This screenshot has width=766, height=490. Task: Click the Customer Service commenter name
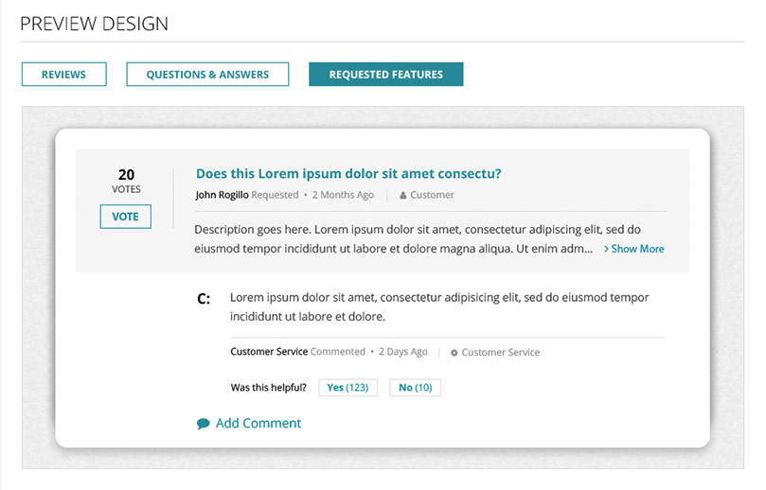269,351
